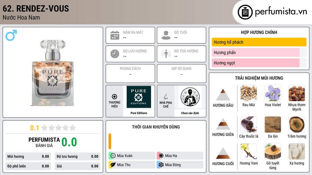Image resolution: width=312 pixels, height=175 pixels.
Task: Click the Pure Editions brand name link
Action: [x=139, y=113]
